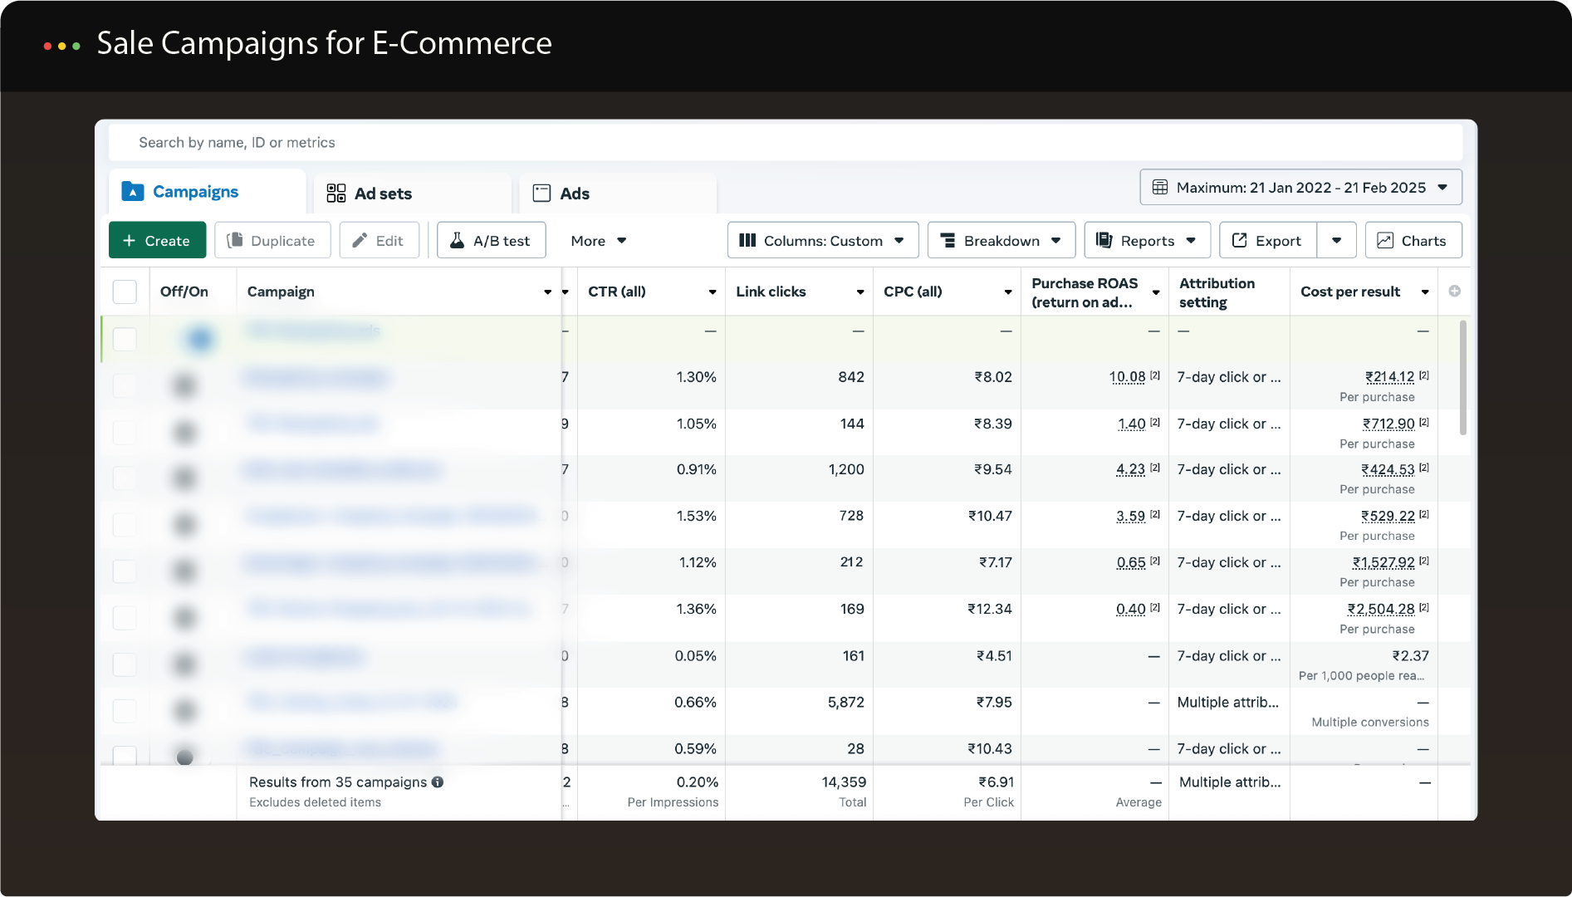Click the Duplicate copy icon

pyautogui.click(x=235, y=240)
